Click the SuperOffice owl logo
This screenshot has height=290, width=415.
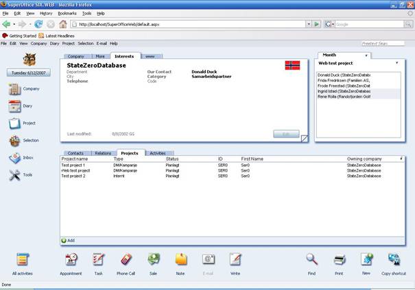tap(29, 60)
